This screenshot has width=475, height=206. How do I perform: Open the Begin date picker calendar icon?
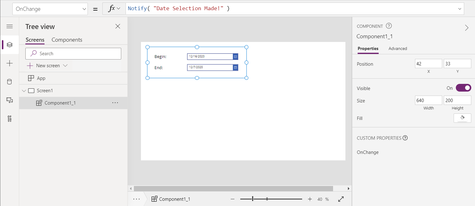coord(235,57)
